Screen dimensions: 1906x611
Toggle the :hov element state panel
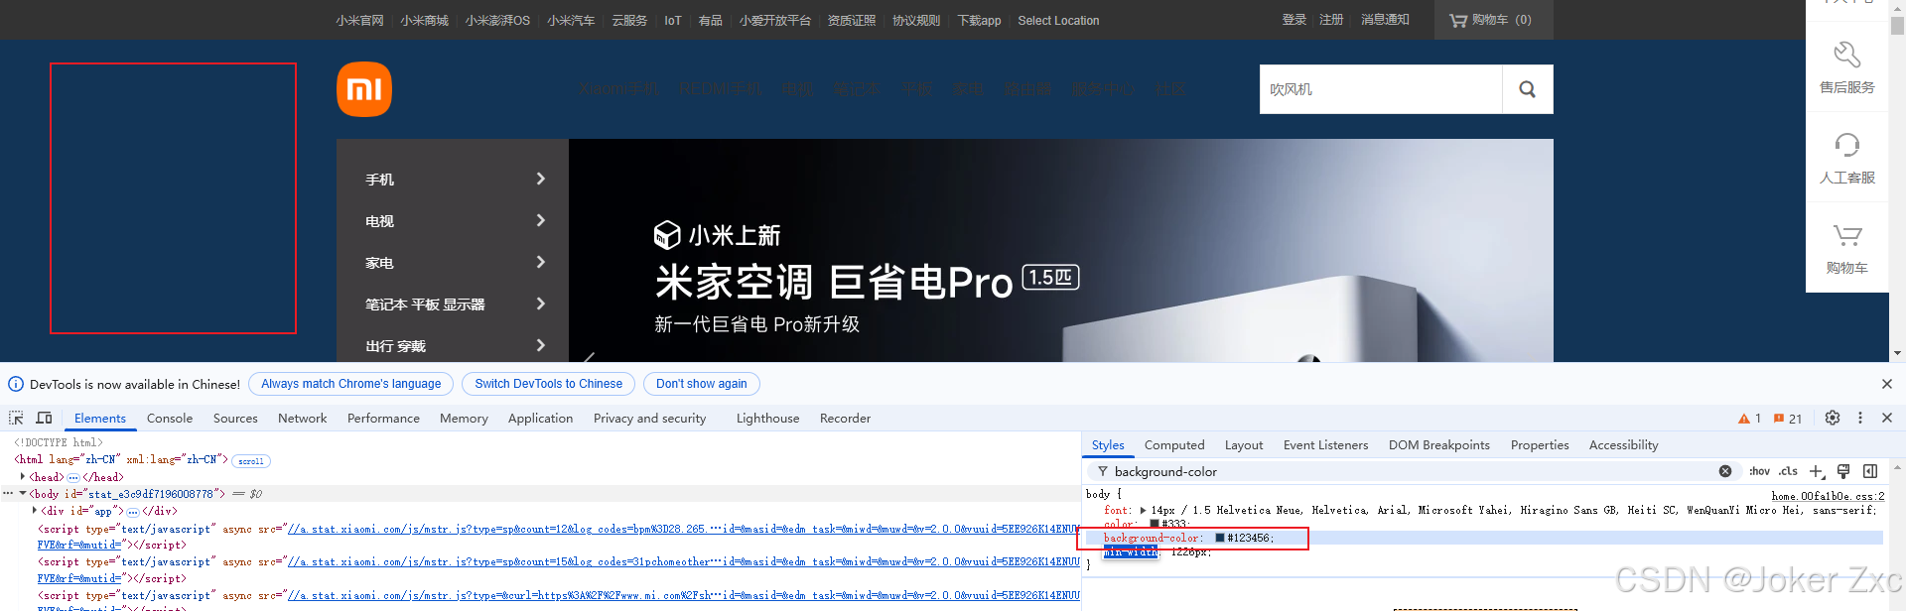click(x=1760, y=471)
